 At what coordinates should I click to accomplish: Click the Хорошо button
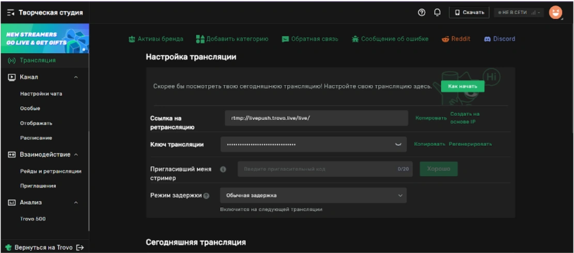pyautogui.click(x=439, y=169)
